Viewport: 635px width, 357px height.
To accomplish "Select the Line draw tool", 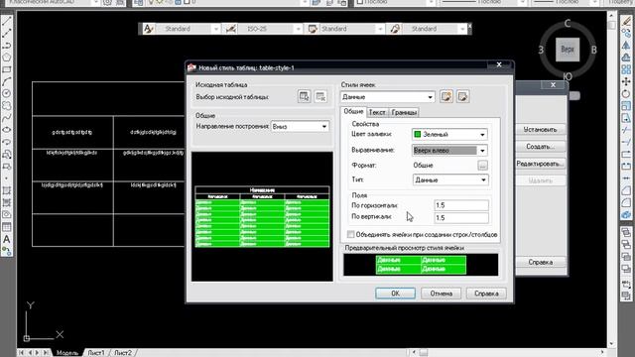I will click(x=7, y=21).
